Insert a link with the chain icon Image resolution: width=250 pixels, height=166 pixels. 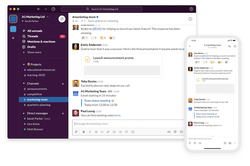click(x=108, y=132)
